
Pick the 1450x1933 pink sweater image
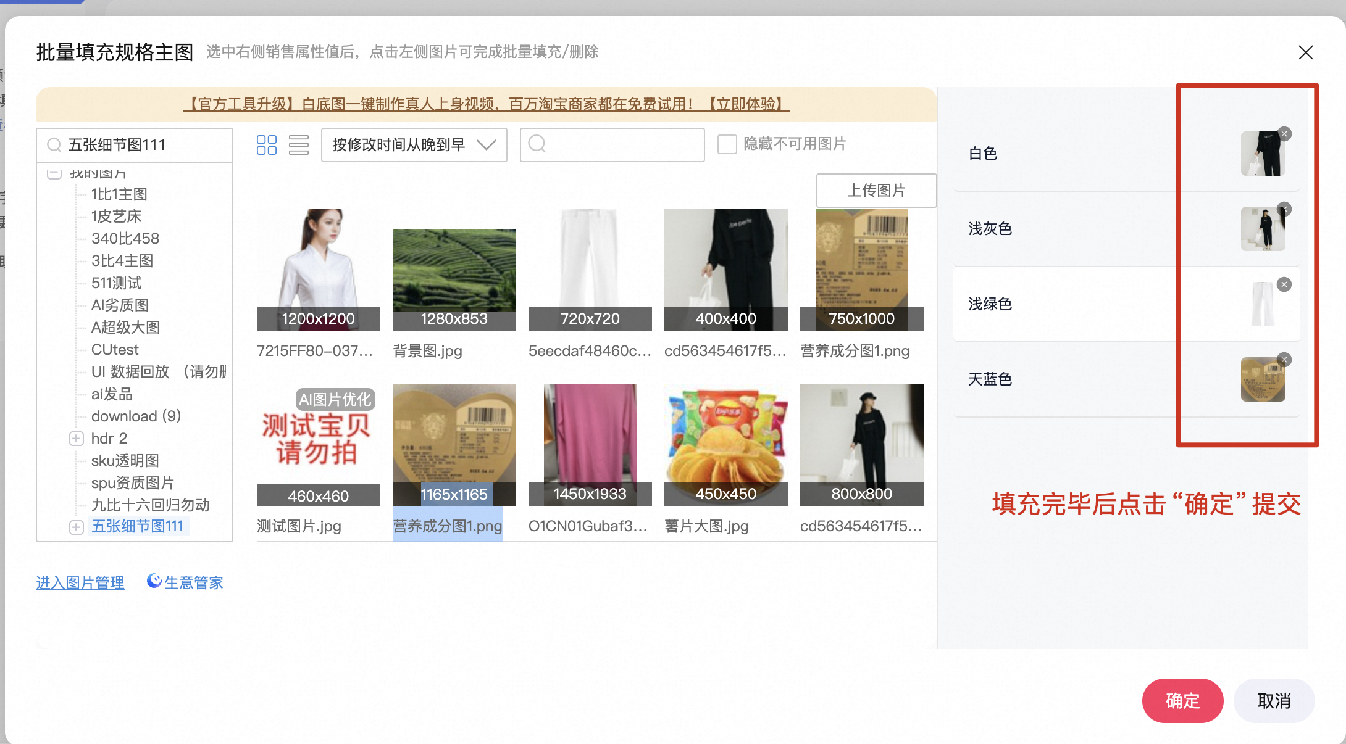pyautogui.click(x=590, y=445)
